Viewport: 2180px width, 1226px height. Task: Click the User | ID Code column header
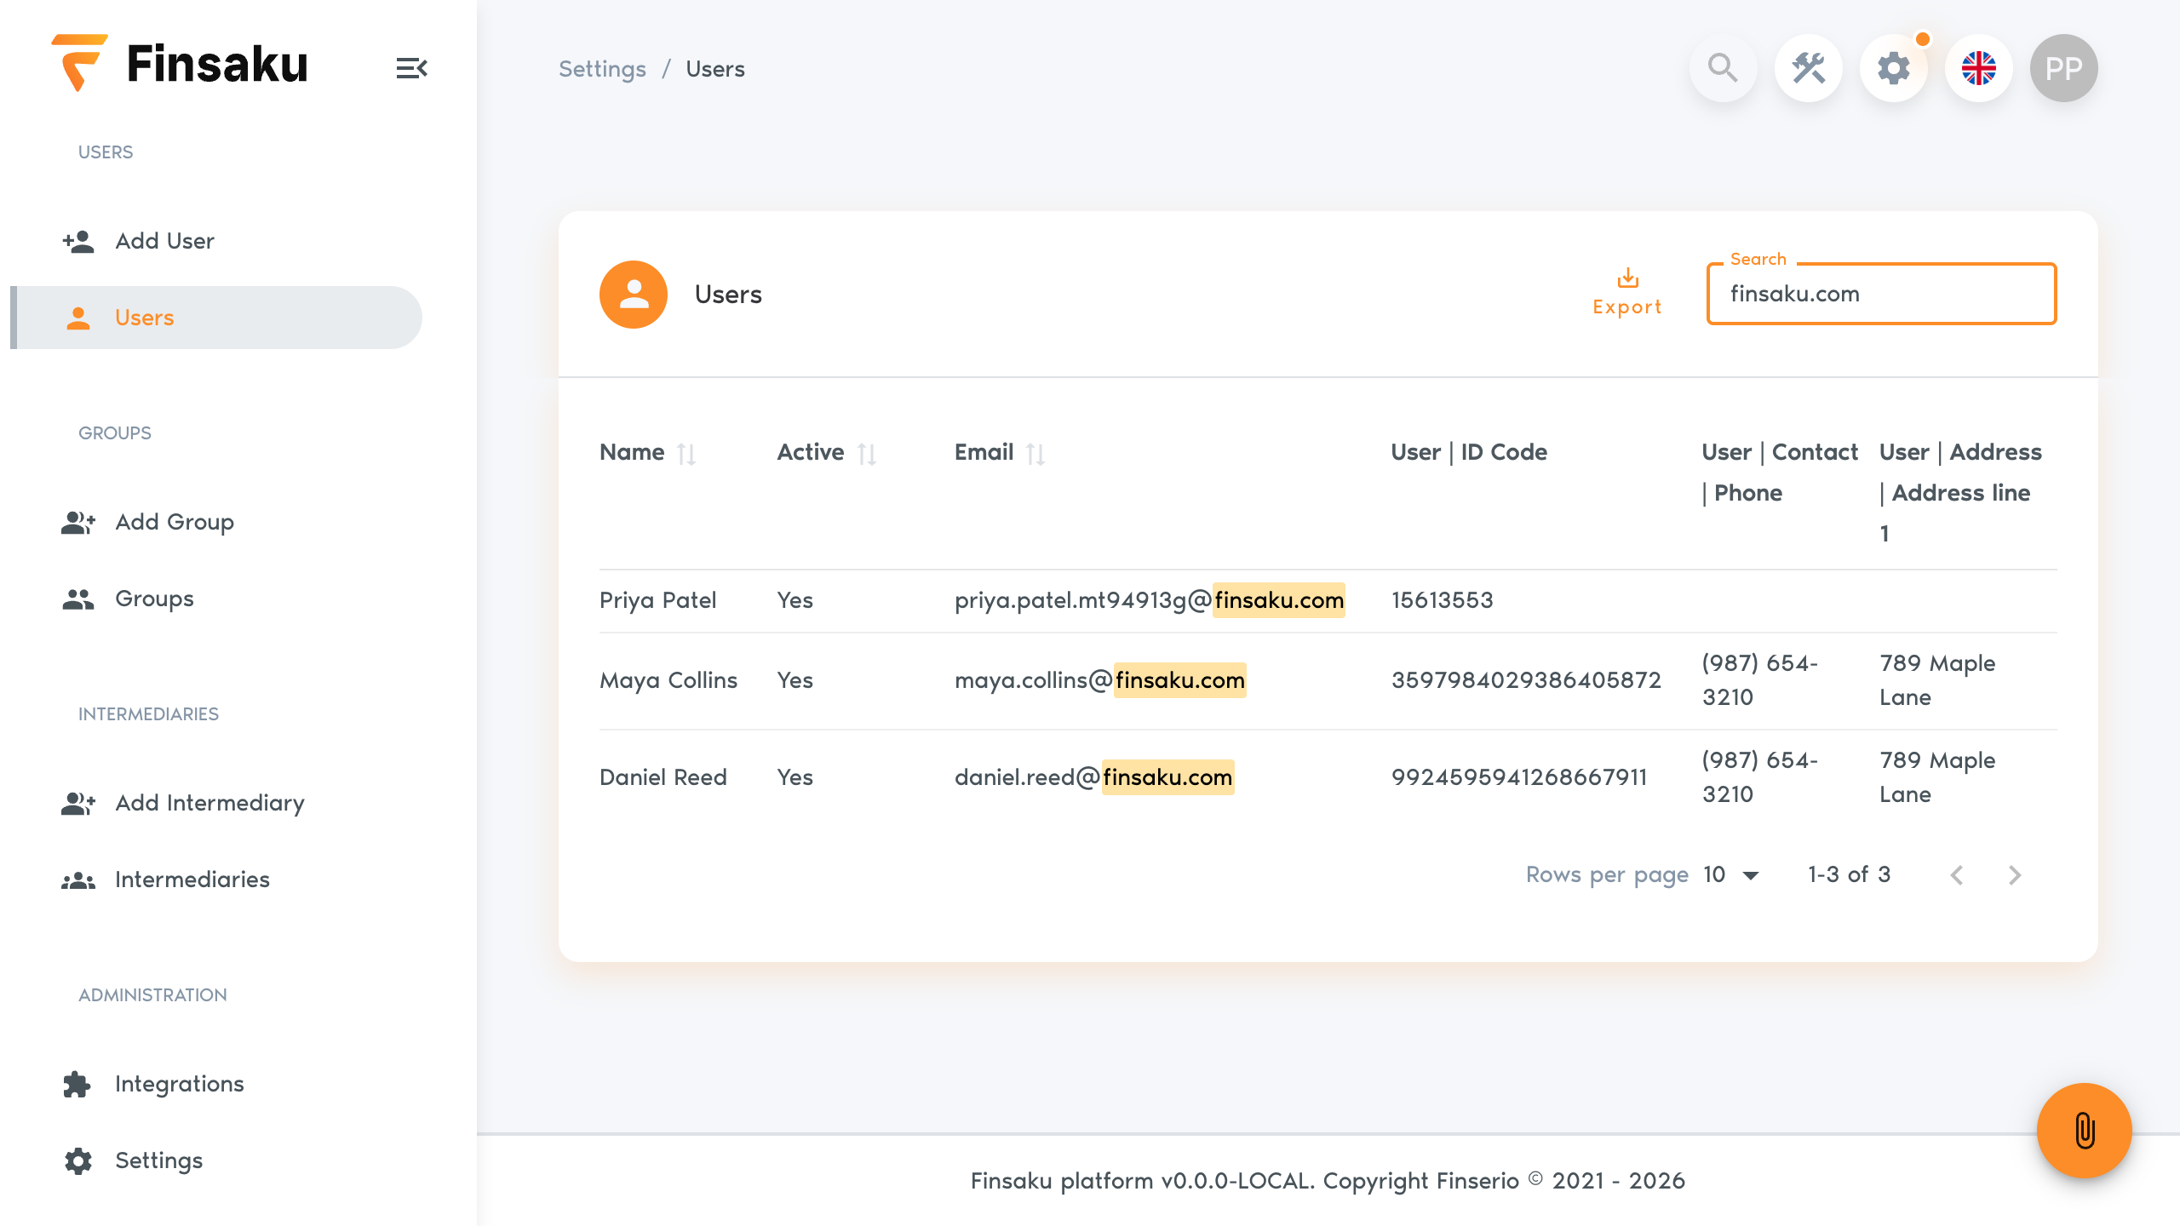[1469, 452]
